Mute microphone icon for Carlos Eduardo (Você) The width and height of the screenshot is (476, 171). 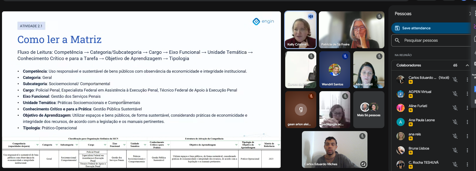point(455,80)
